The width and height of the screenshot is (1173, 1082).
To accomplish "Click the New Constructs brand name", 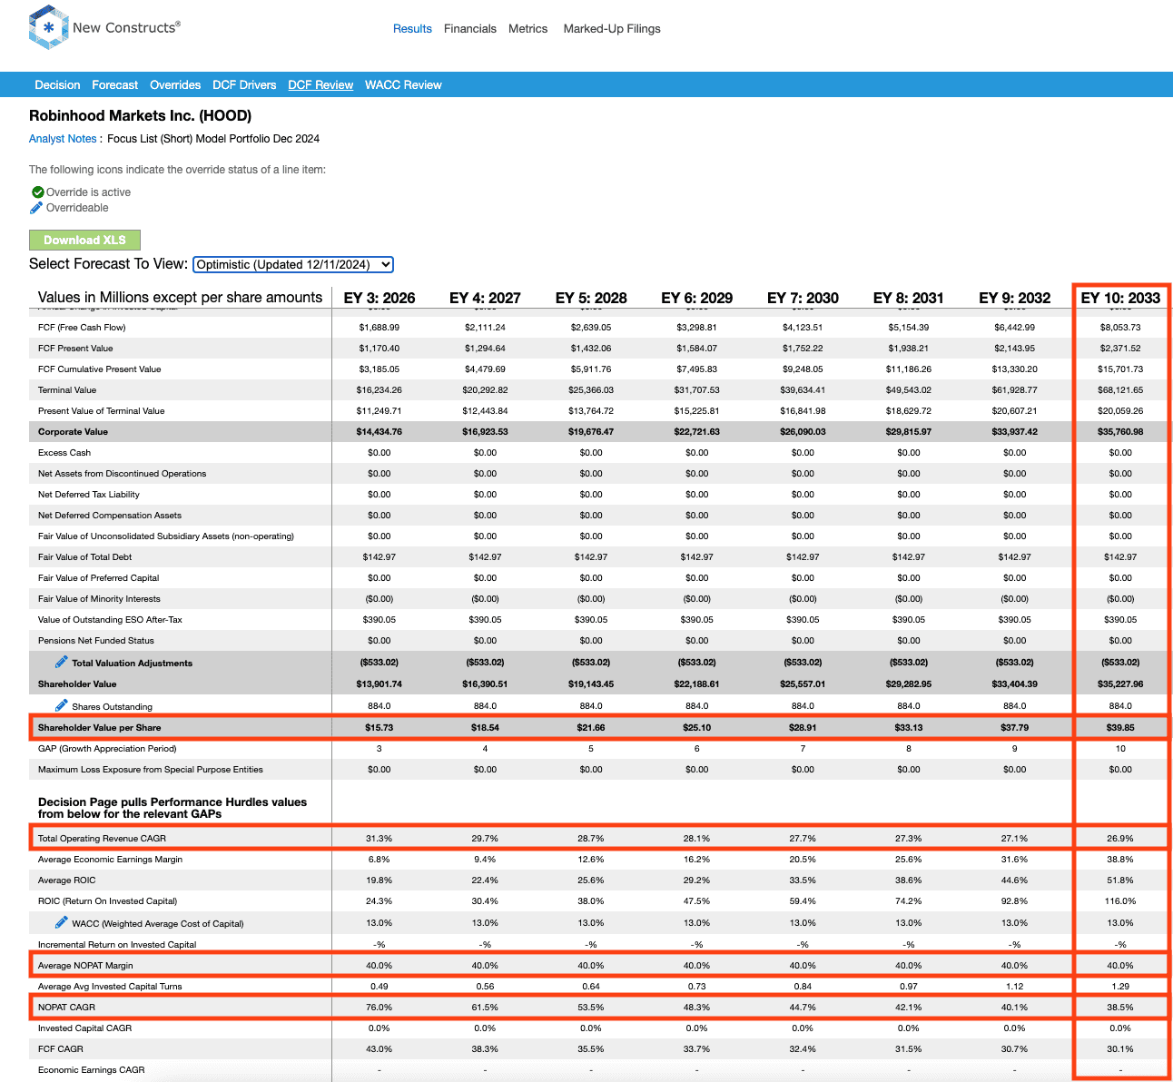I will pyautogui.click(x=126, y=28).
